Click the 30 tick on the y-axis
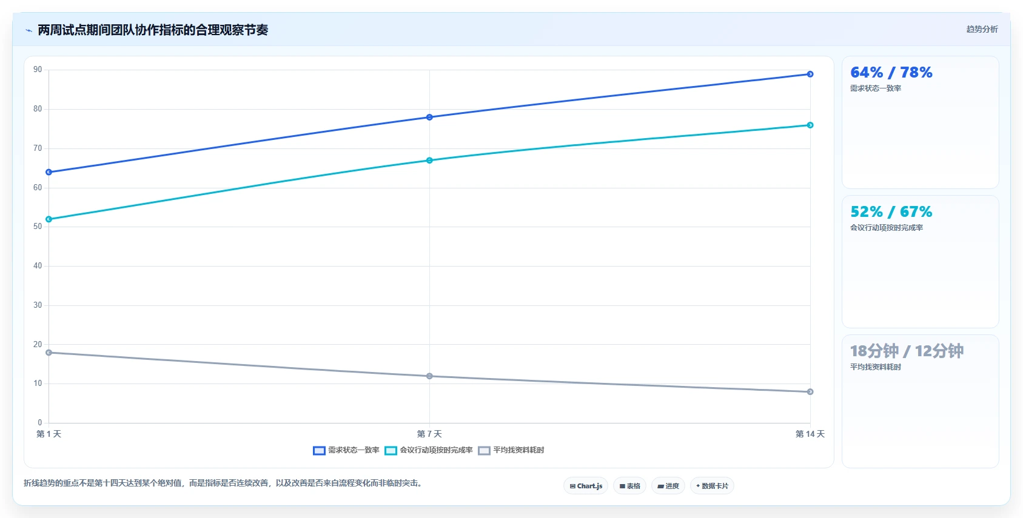The height and width of the screenshot is (518, 1023). pyautogui.click(x=38, y=305)
